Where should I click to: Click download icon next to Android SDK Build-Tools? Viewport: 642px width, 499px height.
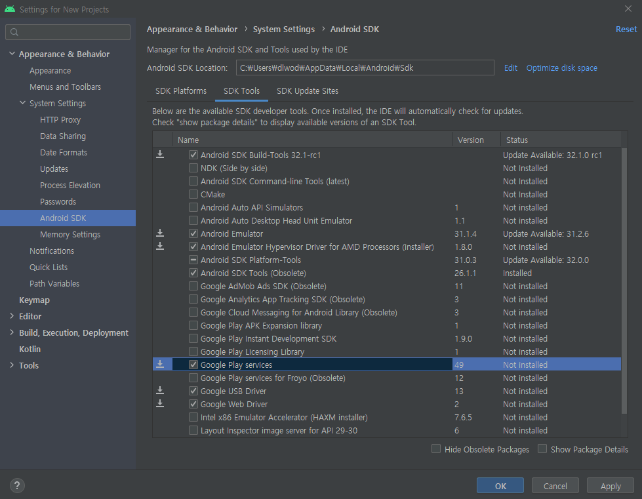(160, 154)
